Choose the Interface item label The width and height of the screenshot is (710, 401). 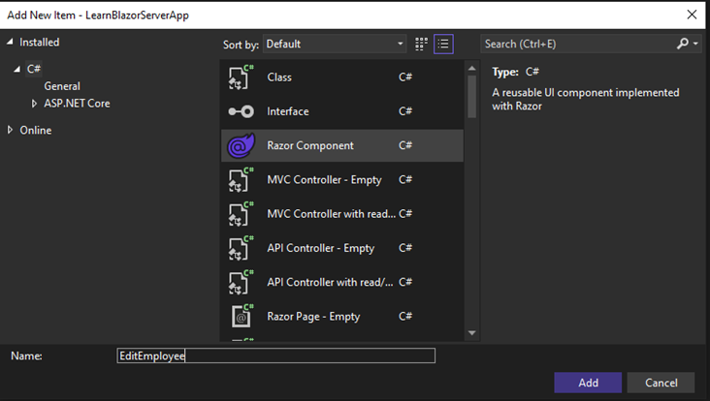288,111
